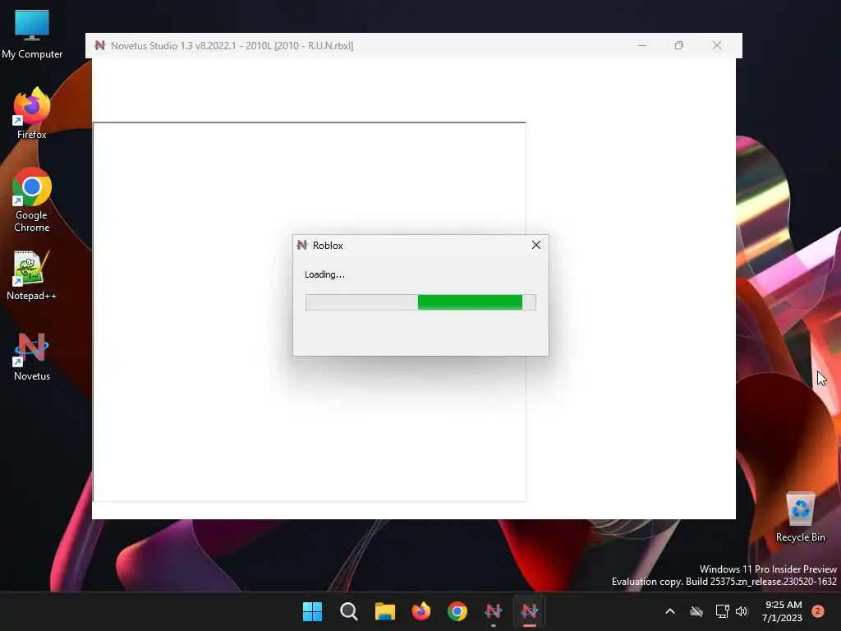This screenshot has height=631, width=841.
Task: Click the Roblox dialog title icon
Action: click(x=302, y=245)
